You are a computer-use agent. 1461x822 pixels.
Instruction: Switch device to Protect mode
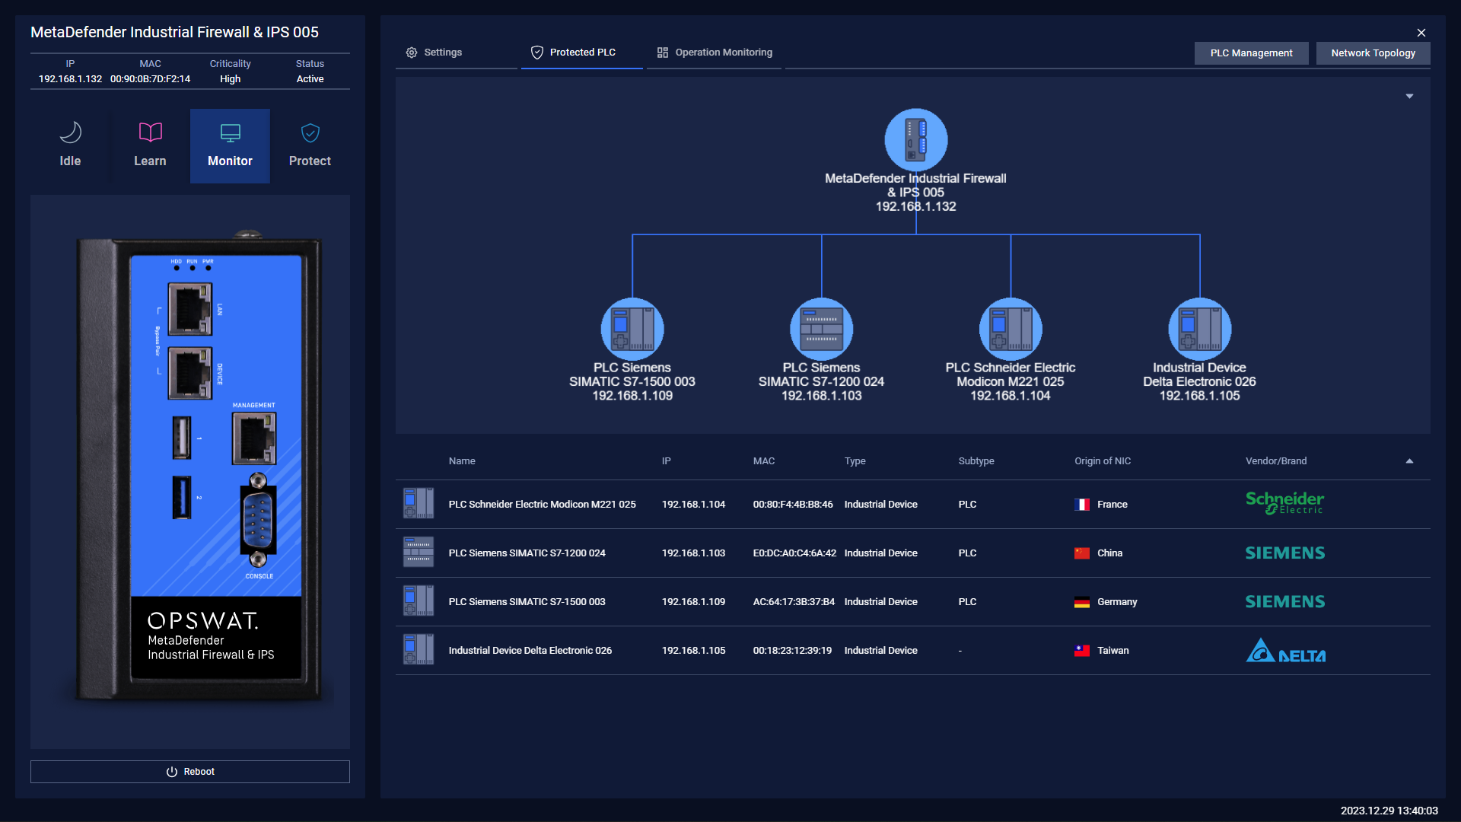coord(310,145)
